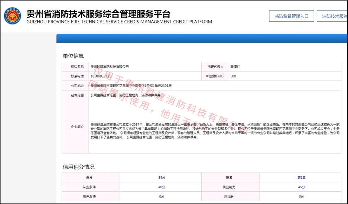Click the total score 85分
The height and width of the screenshot is (204, 348).
pos(161,178)
